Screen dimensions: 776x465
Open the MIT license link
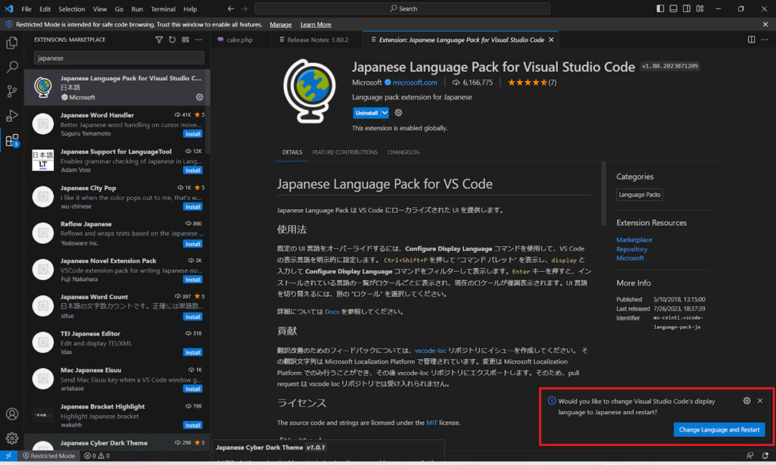[x=432, y=423]
